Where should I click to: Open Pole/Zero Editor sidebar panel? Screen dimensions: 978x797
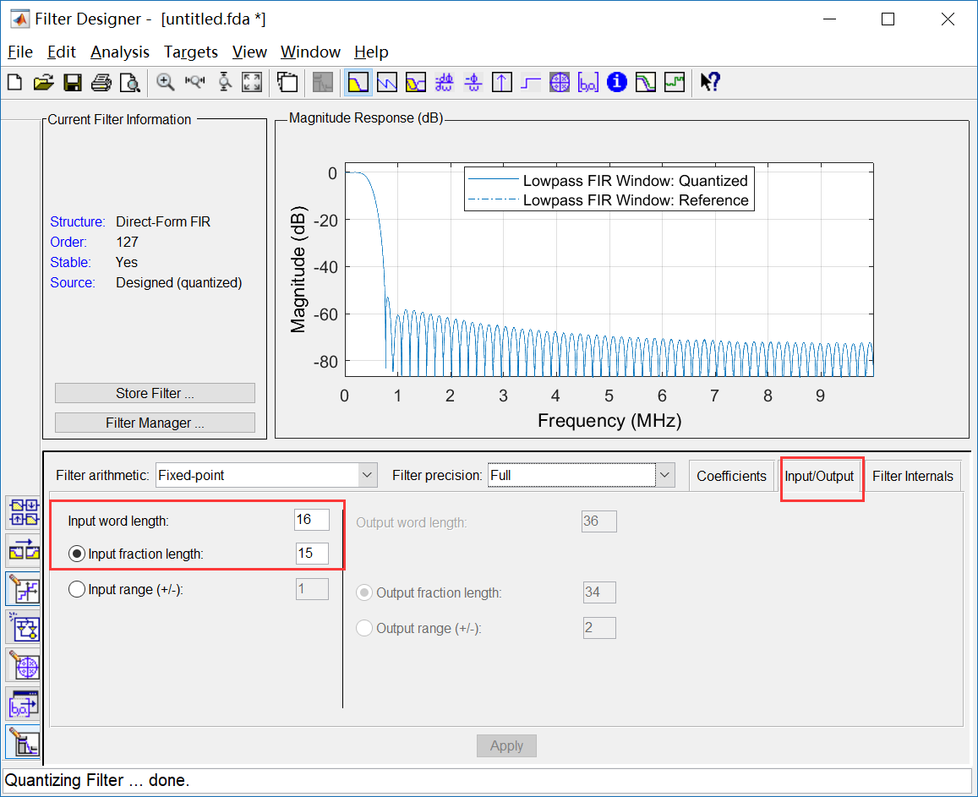click(x=24, y=666)
